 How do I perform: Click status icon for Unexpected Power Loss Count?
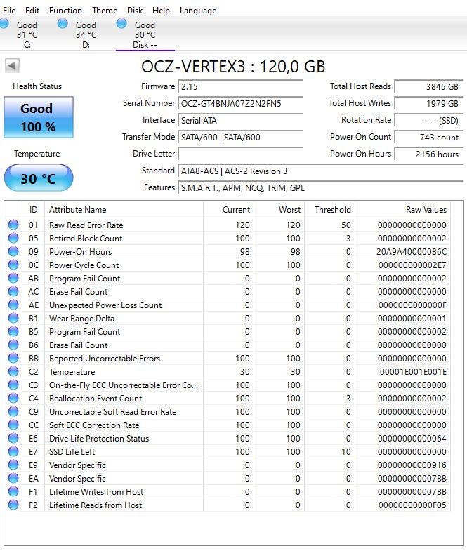pyautogui.click(x=13, y=305)
